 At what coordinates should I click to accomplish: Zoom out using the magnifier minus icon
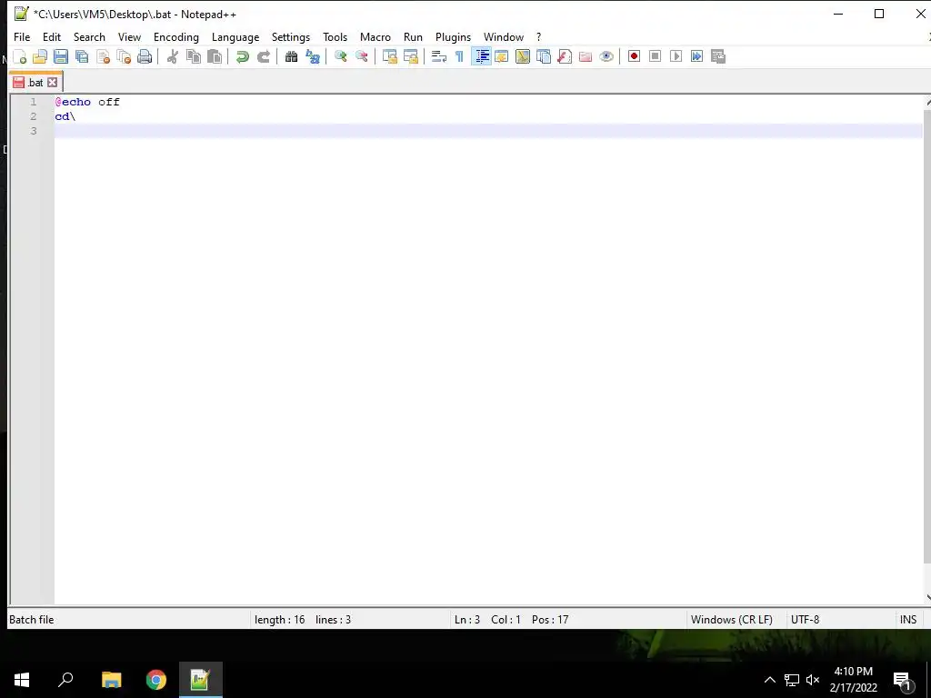[361, 56]
